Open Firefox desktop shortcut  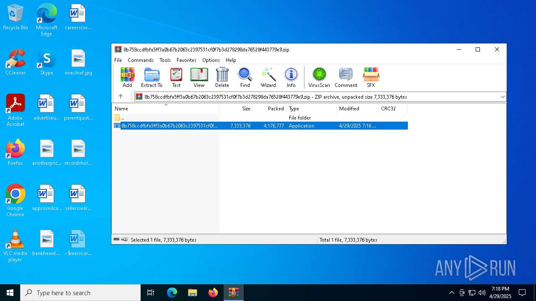15,153
